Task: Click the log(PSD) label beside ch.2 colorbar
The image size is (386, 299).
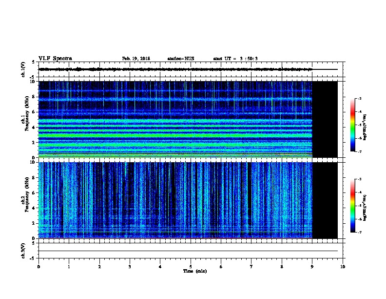Action: coord(365,208)
